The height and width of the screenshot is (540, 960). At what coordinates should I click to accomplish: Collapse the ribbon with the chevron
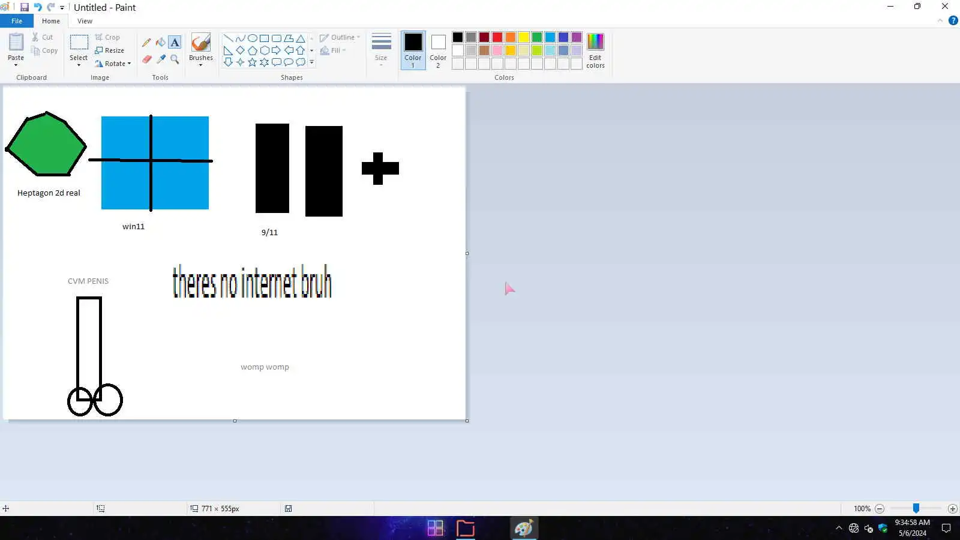[940, 21]
